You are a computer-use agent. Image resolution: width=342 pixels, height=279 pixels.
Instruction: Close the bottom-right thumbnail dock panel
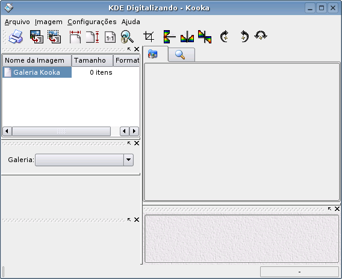[x=337, y=209]
